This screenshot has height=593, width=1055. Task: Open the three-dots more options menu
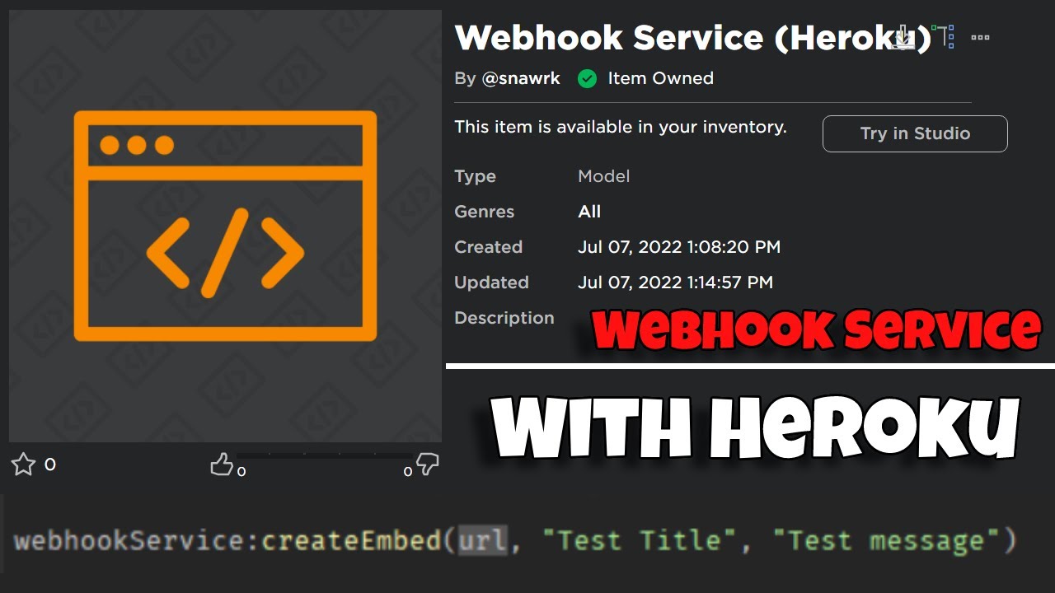[x=980, y=37]
